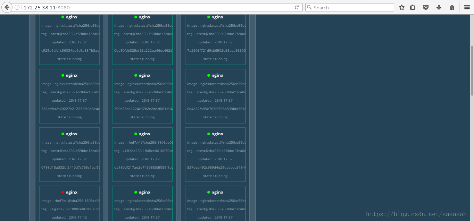This screenshot has height=221, width=474.
Task: Open the downloads arrow icon
Action: pos(439,7)
